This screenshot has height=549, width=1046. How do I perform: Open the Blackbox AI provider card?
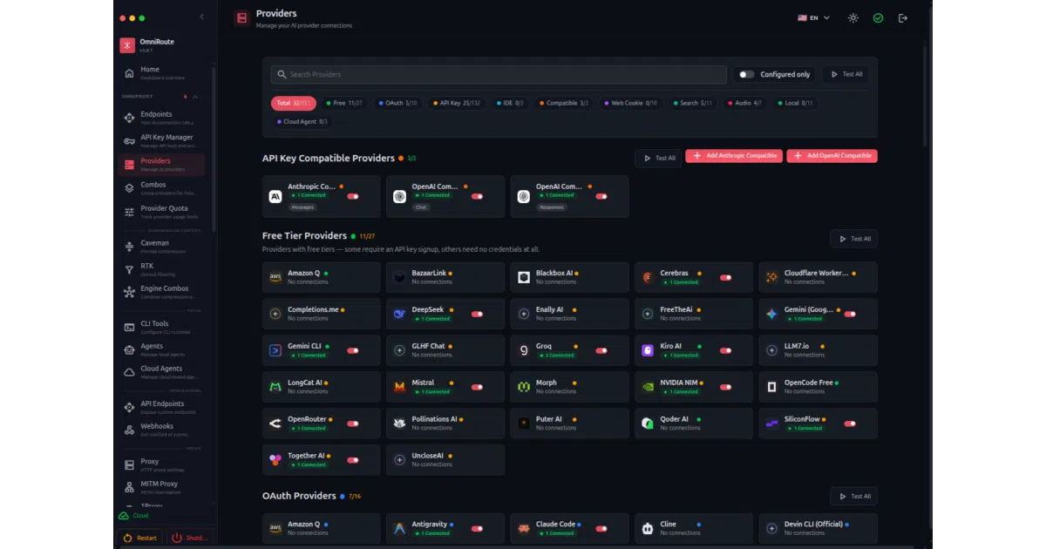pos(569,277)
